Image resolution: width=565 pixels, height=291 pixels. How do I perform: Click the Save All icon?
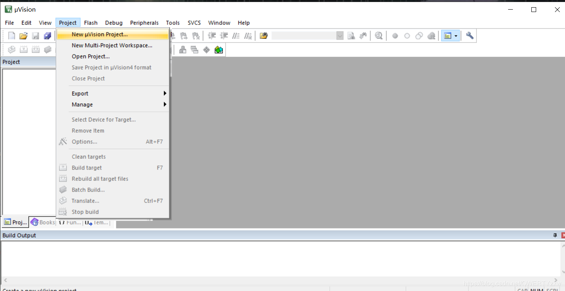point(47,36)
